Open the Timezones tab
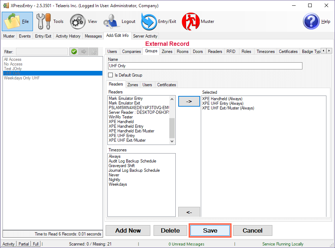335x248 pixels. pyautogui.click(x=266, y=52)
